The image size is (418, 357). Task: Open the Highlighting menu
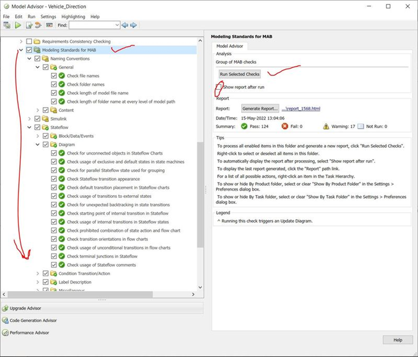coord(73,17)
